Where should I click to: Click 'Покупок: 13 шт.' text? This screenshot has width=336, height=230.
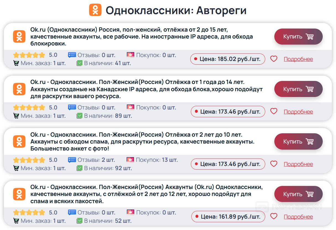coord(157,160)
